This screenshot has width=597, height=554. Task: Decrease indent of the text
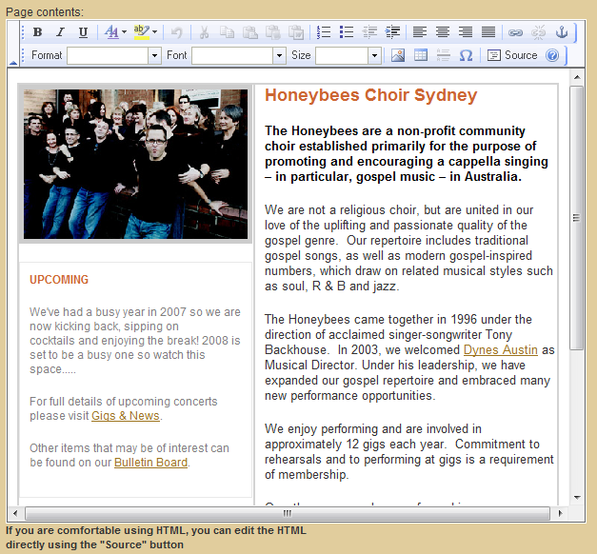(369, 32)
